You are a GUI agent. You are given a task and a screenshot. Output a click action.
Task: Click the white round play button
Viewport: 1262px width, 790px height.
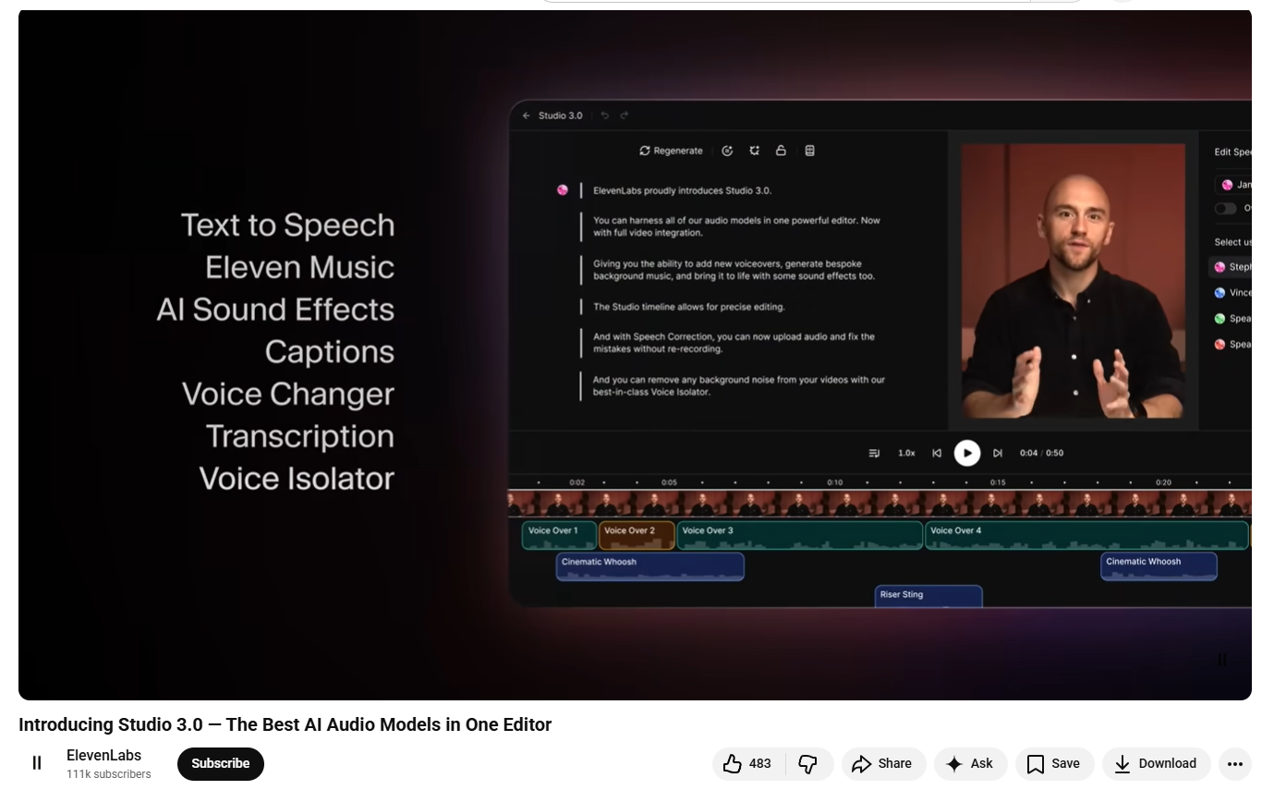pos(967,453)
